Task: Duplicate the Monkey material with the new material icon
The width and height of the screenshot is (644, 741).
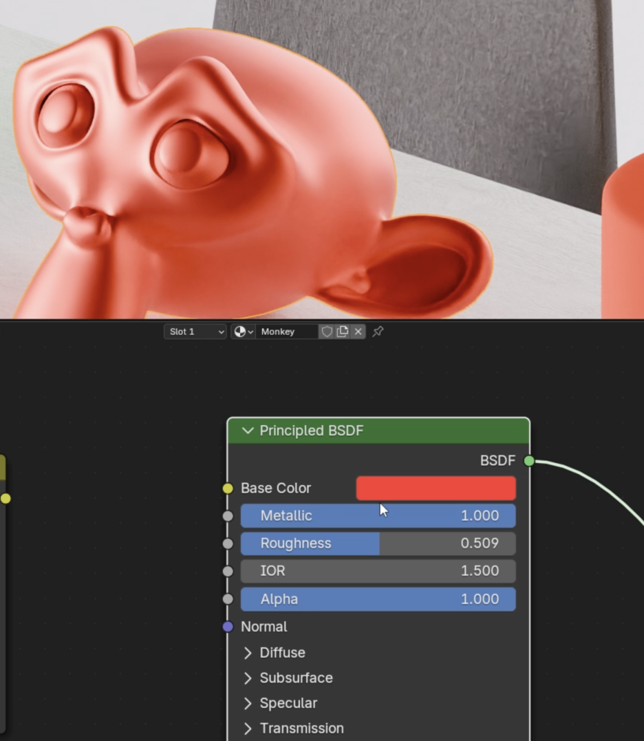Action: [343, 332]
